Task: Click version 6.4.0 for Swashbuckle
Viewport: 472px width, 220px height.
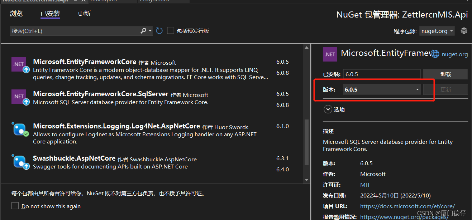Action: pyautogui.click(x=282, y=170)
